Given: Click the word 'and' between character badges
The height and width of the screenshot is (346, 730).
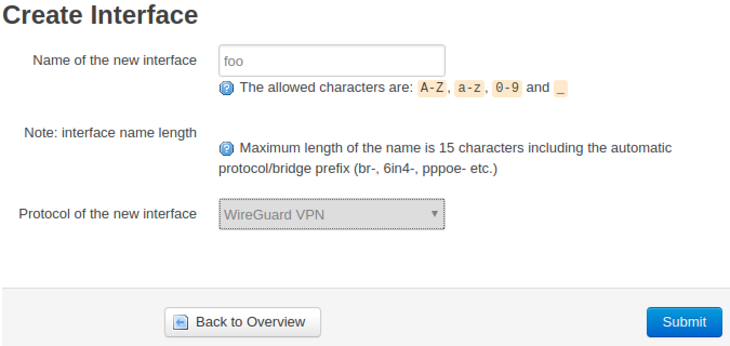Looking at the screenshot, I should [x=537, y=88].
